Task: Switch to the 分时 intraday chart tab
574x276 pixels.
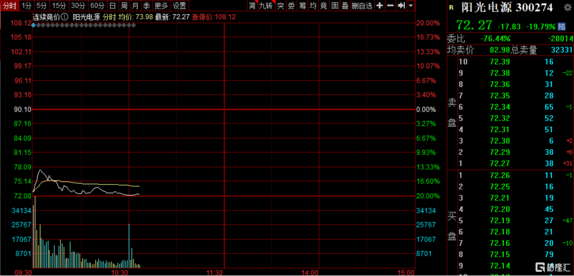Action: [x=9, y=6]
